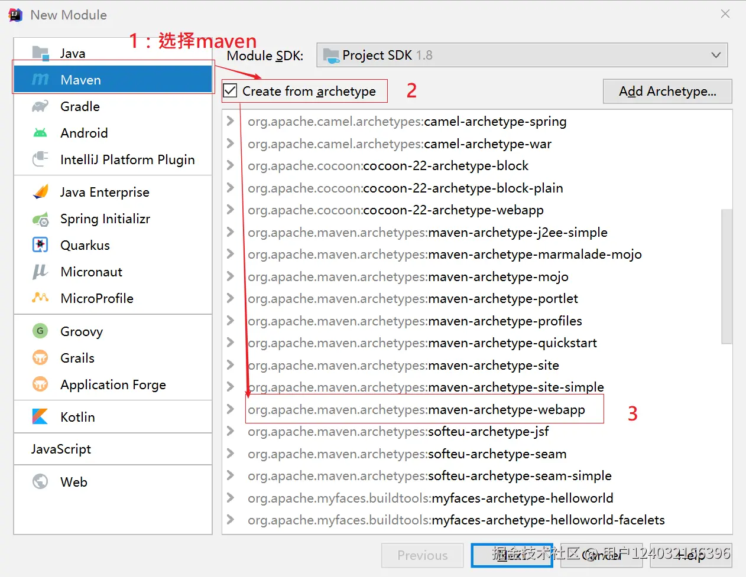
Task: Expand myfaces-archetype-helloworld-facelets entry
Action: point(231,520)
